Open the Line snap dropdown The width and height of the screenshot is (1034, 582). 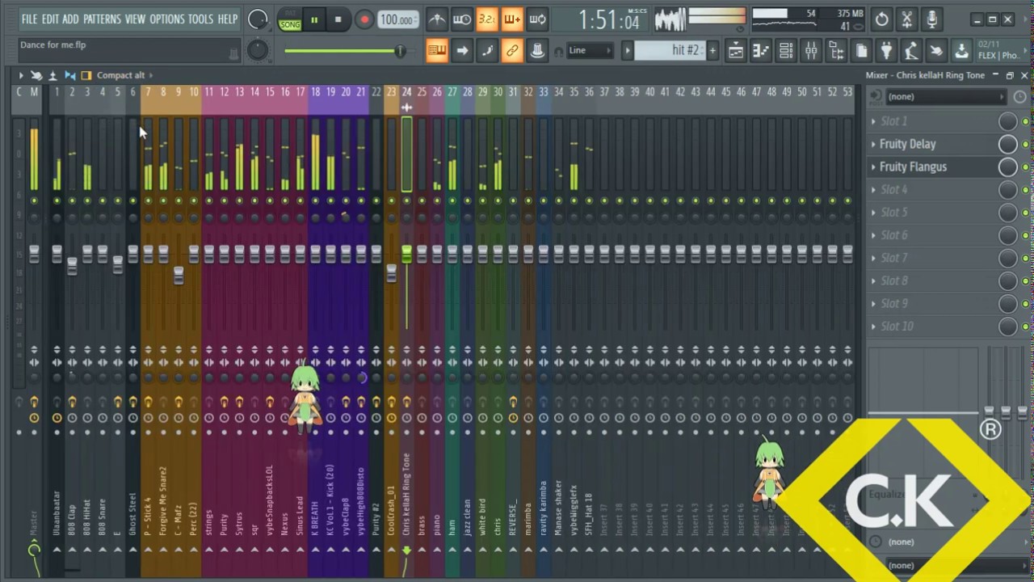[590, 50]
